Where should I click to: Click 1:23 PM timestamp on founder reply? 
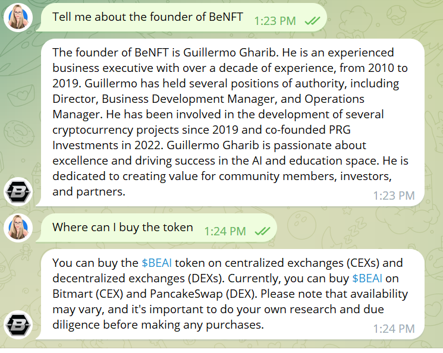394,196
